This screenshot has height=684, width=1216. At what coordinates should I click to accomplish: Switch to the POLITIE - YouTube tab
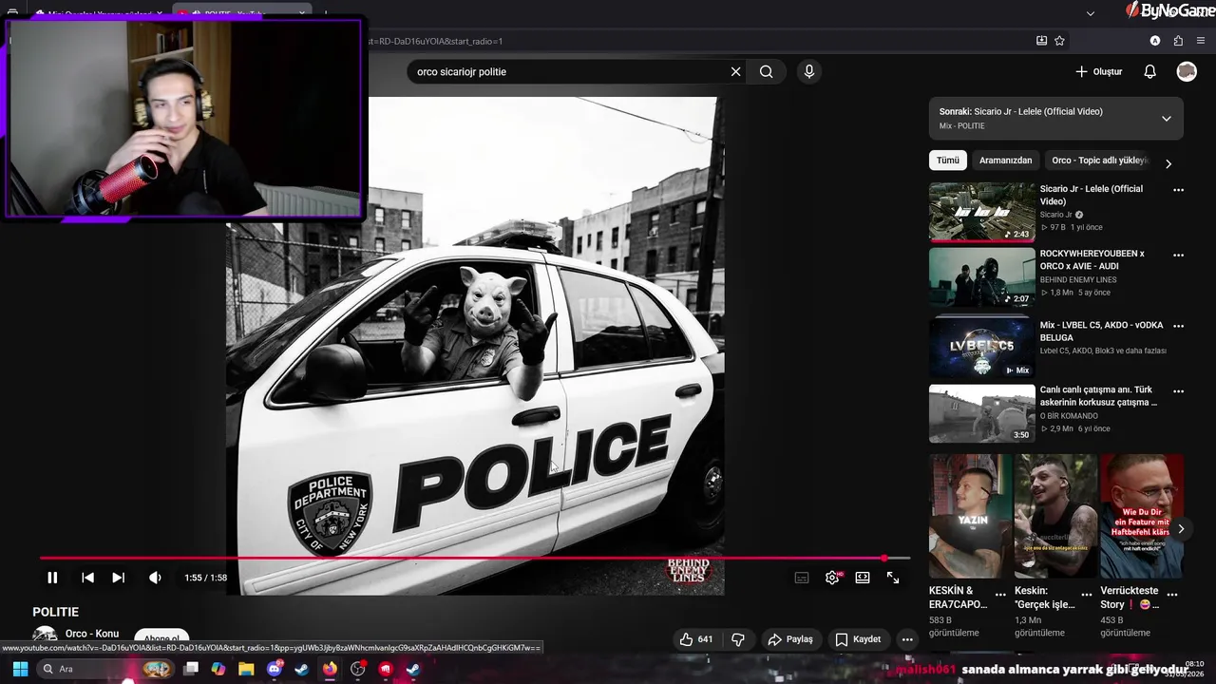pyautogui.click(x=242, y=13)
